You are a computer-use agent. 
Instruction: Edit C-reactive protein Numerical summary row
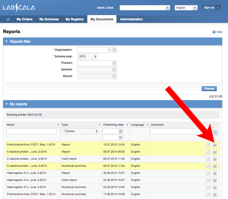click(208, 166)
